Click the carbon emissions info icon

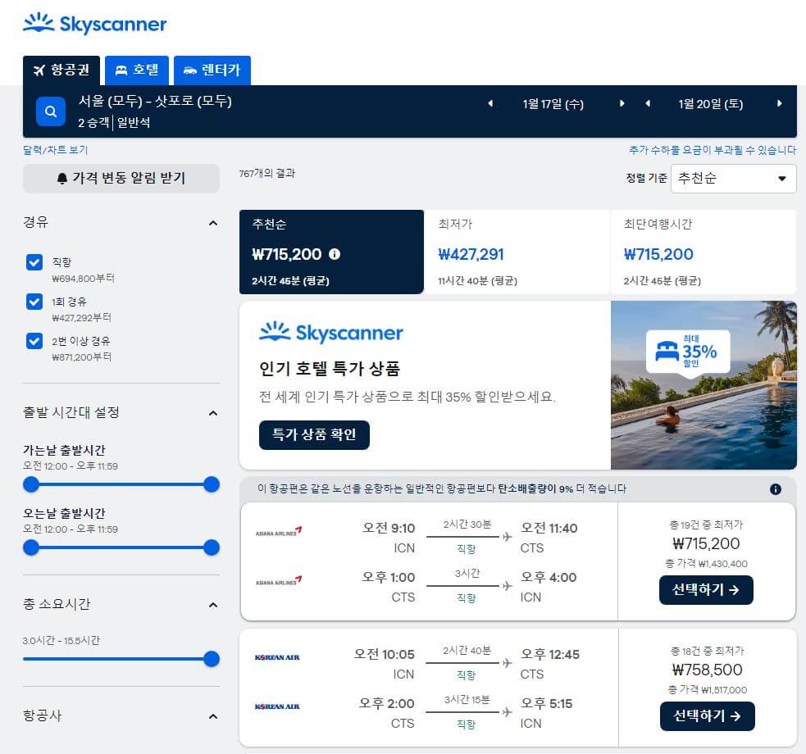coord(775,488)
